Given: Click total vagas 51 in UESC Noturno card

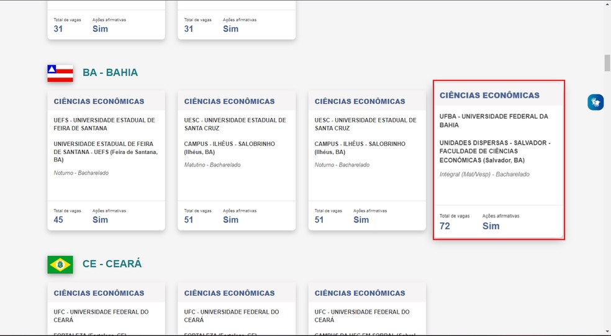Looking at the screenshot, I should point(319,220).
